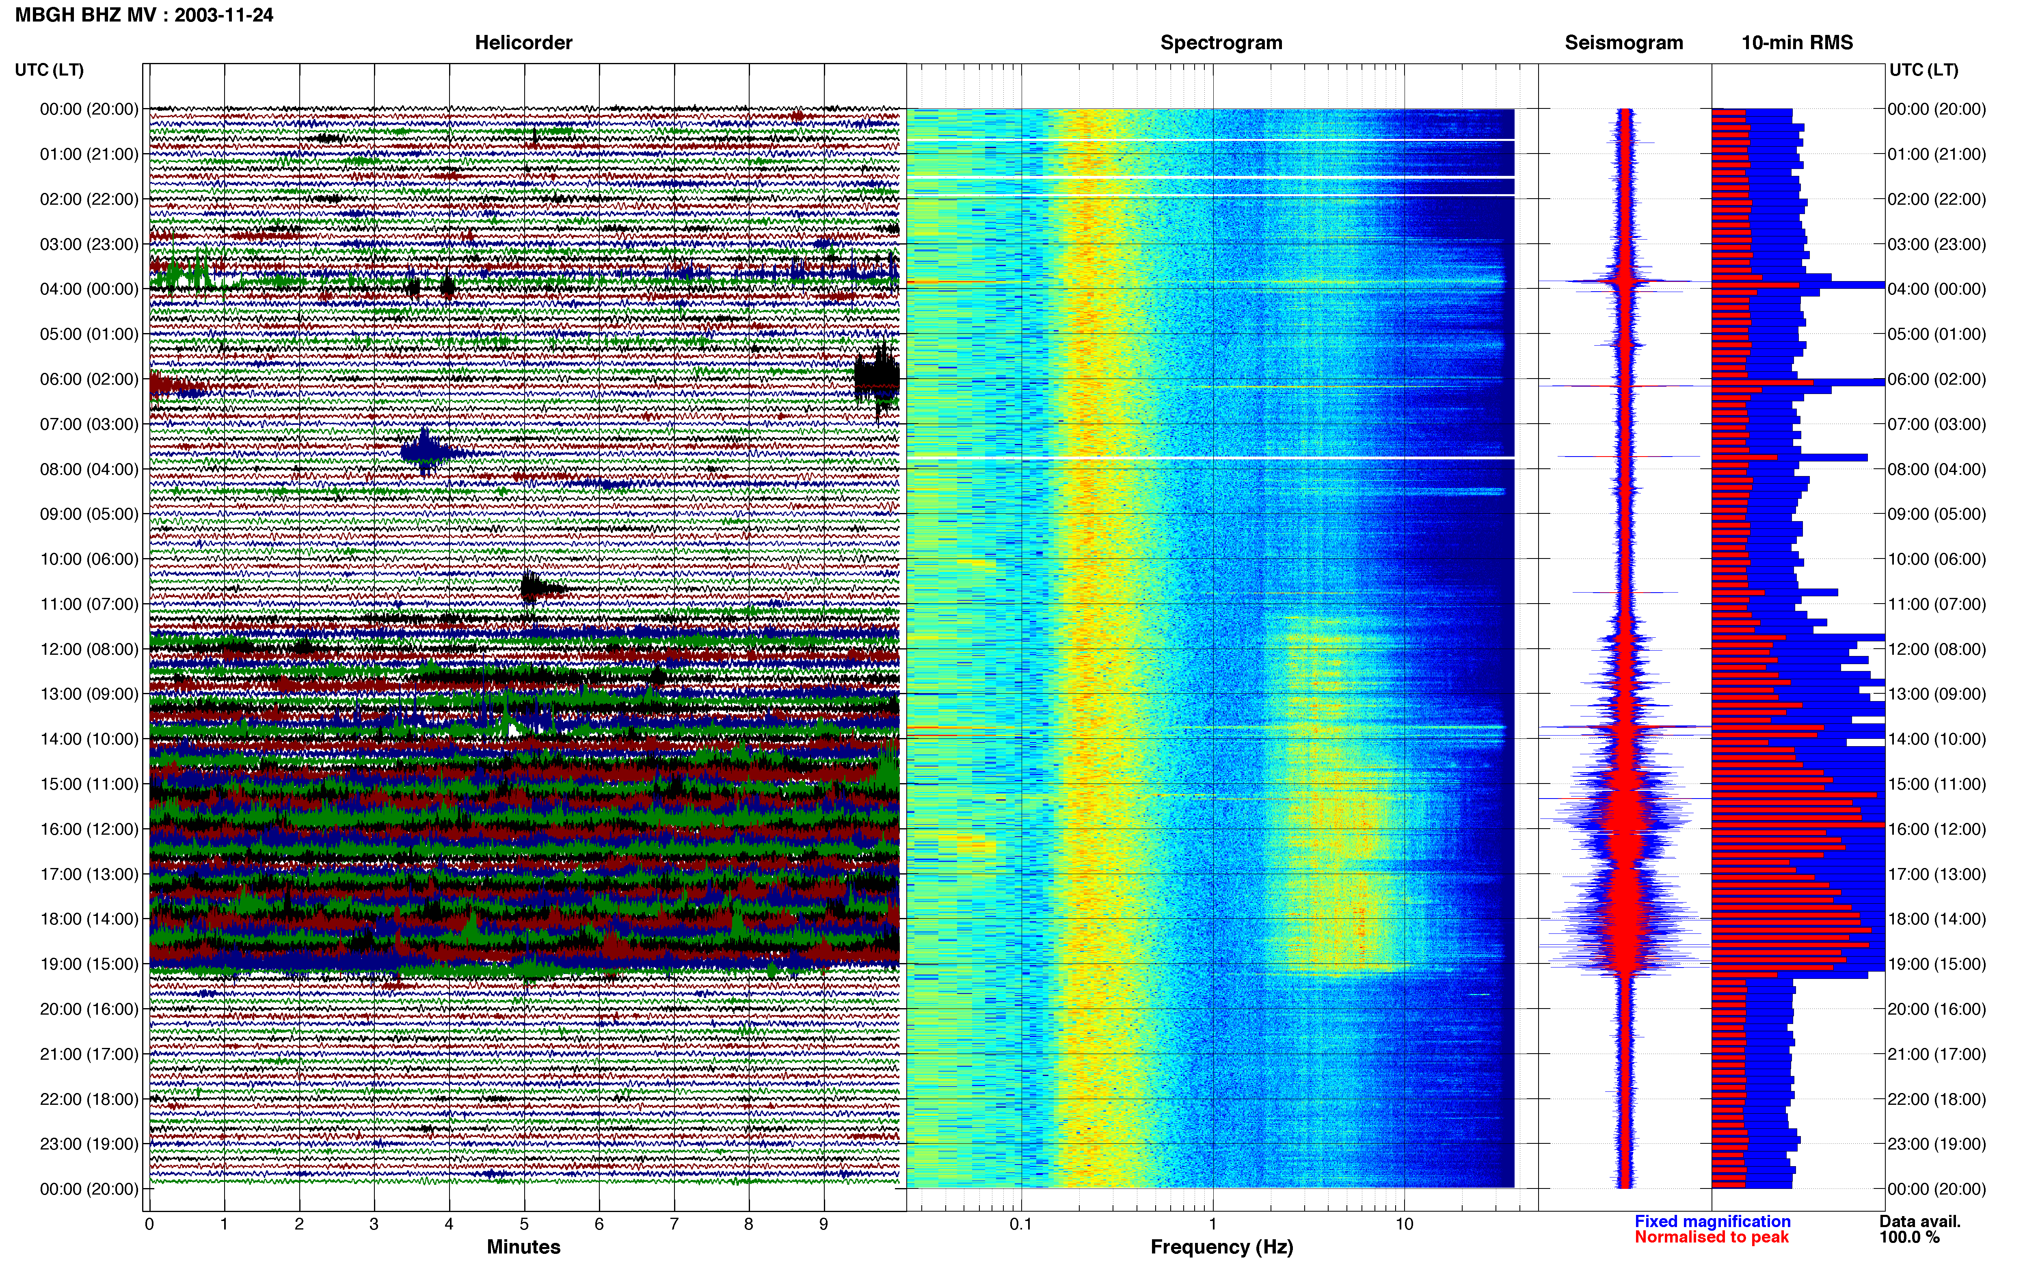This screenshot has width=2038, height=1275.
Task: Click the '100.0 %' availability value
Action: (x=1909, y=1237)
